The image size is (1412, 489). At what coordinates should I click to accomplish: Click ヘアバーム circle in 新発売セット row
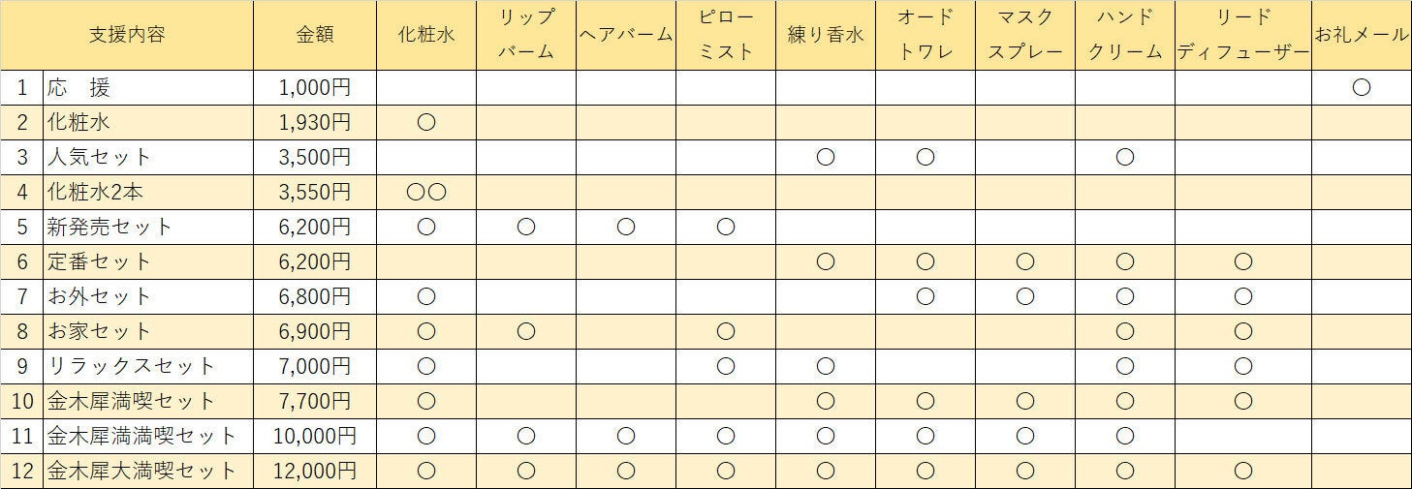tap(625, 228)
